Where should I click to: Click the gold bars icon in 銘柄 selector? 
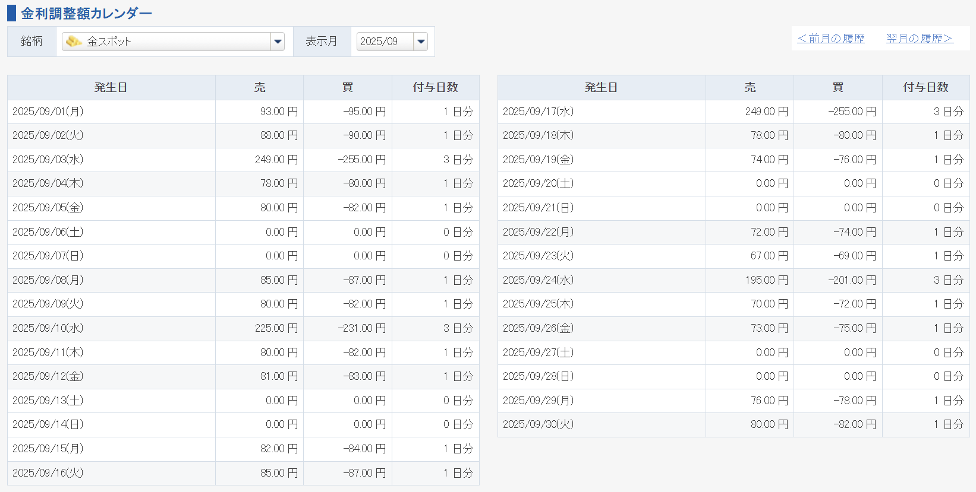pos(74,42)
